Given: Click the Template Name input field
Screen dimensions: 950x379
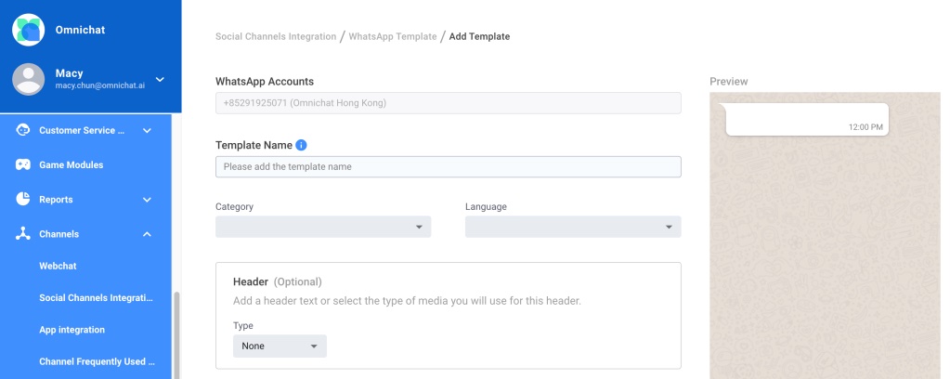Looking at the screenshot, I should point(448,167).
